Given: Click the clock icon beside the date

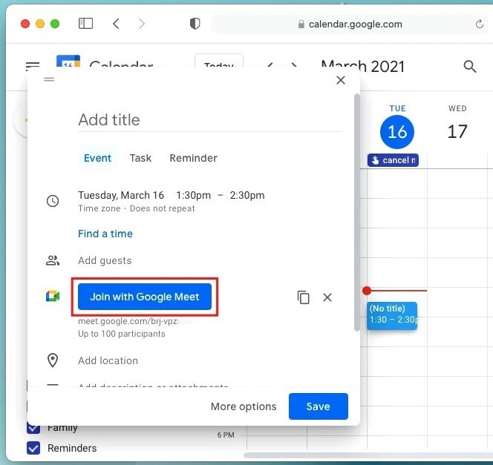Looking at the screenshot, I should [53, 201].
